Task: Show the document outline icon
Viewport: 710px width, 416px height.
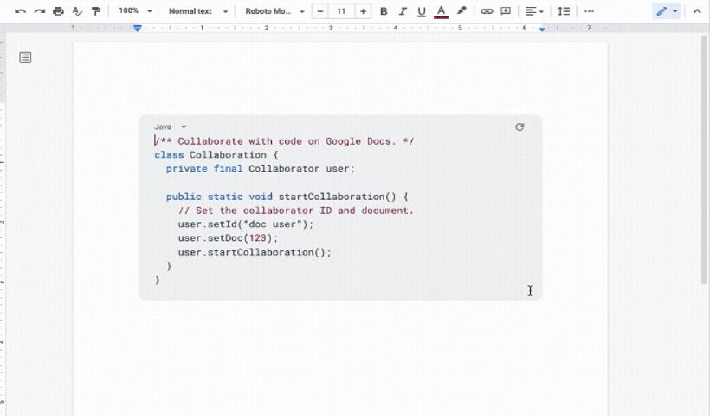Action: [25, 57]
